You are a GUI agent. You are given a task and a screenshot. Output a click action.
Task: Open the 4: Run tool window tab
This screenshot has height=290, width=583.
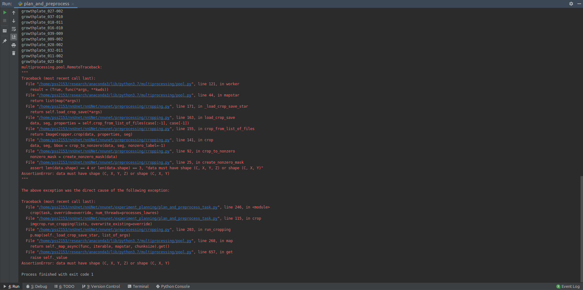coord(12,286)
